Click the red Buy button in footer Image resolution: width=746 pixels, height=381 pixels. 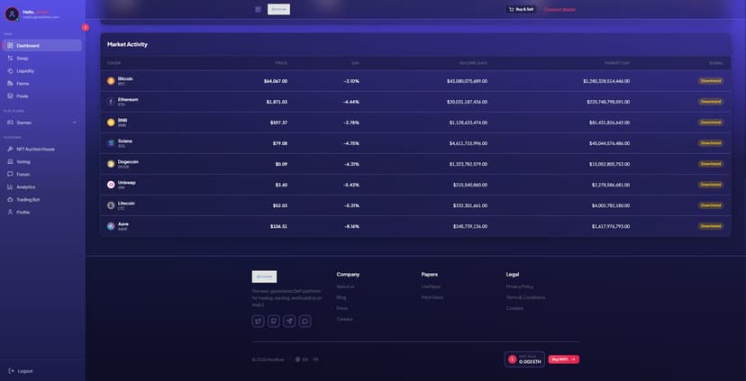point(564,359)
